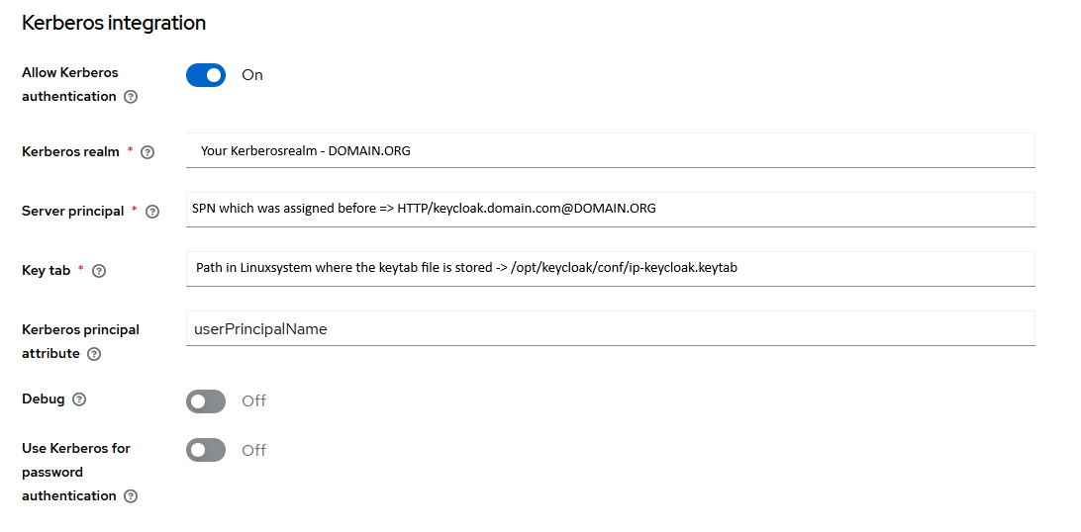
Task: Click the 'On' text beside Allow Kerberos switch
Action: (x=252, y=75)
